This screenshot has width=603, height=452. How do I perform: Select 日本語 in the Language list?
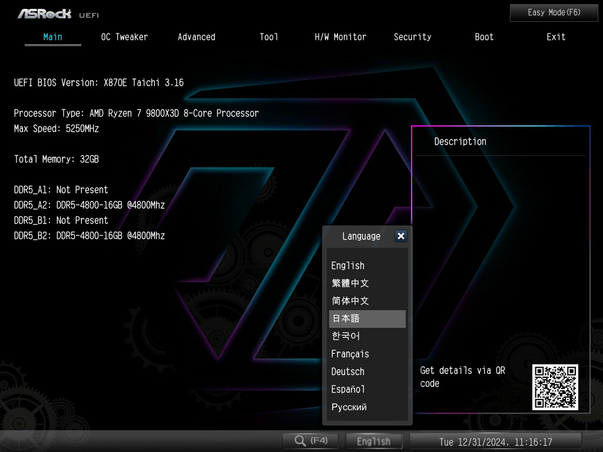pos(367,318)
